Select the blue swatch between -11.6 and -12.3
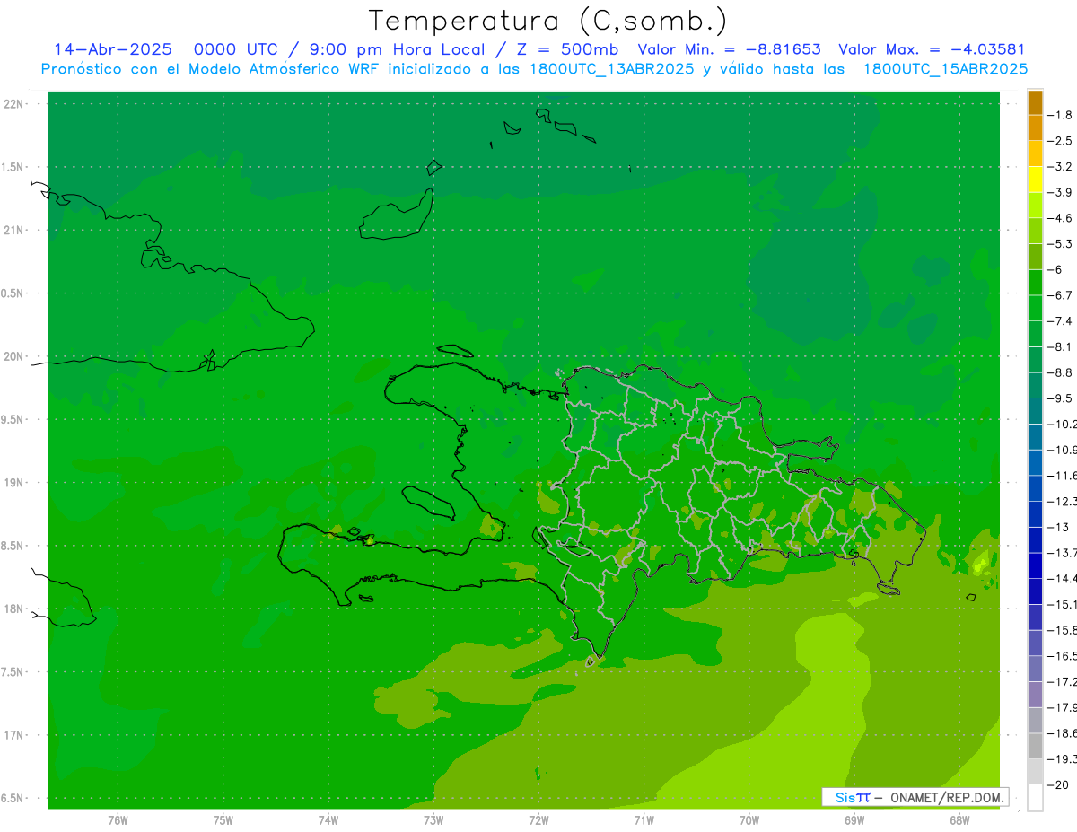 point(1035,488)
